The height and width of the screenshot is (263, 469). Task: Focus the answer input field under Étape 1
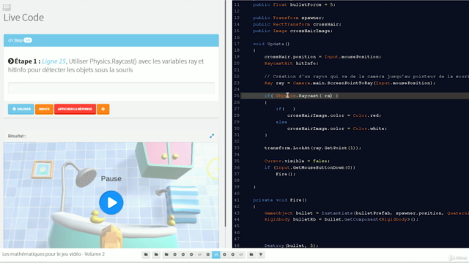[x=111, y=88]
